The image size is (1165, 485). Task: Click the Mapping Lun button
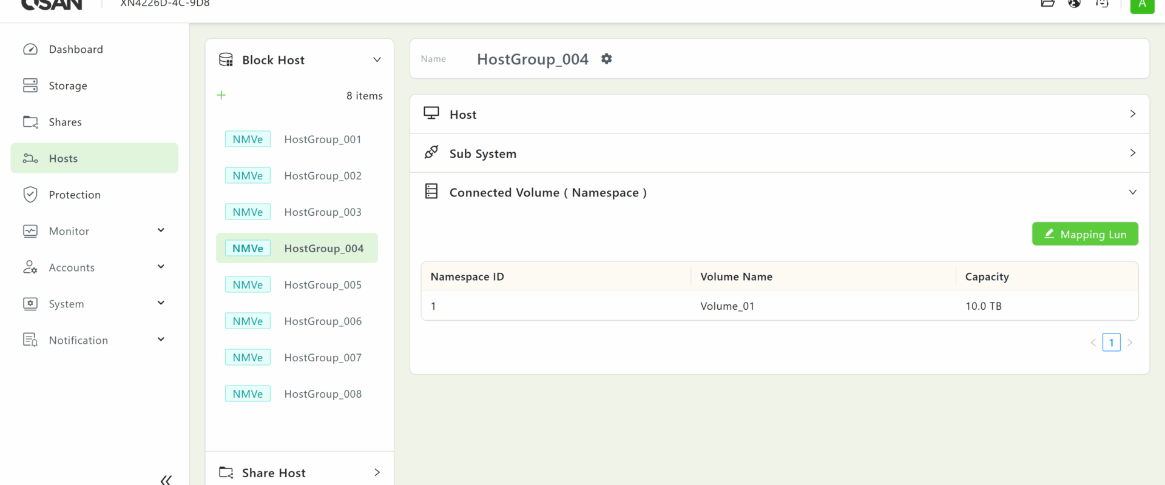pos(1085,234)
